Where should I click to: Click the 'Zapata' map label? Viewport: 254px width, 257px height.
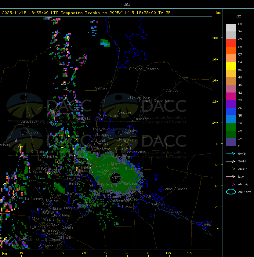(68, 227)
